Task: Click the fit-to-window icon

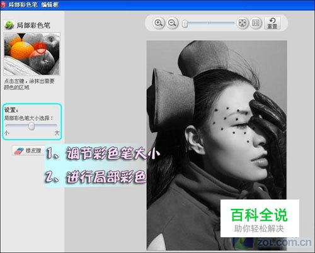Action: click(243, 23)
